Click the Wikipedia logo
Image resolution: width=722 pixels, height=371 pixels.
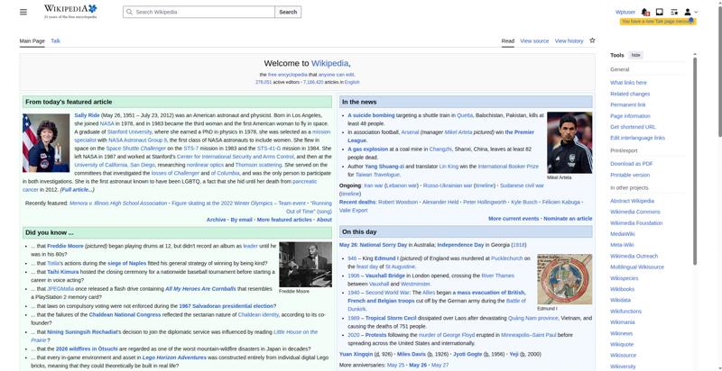[70, 12]
